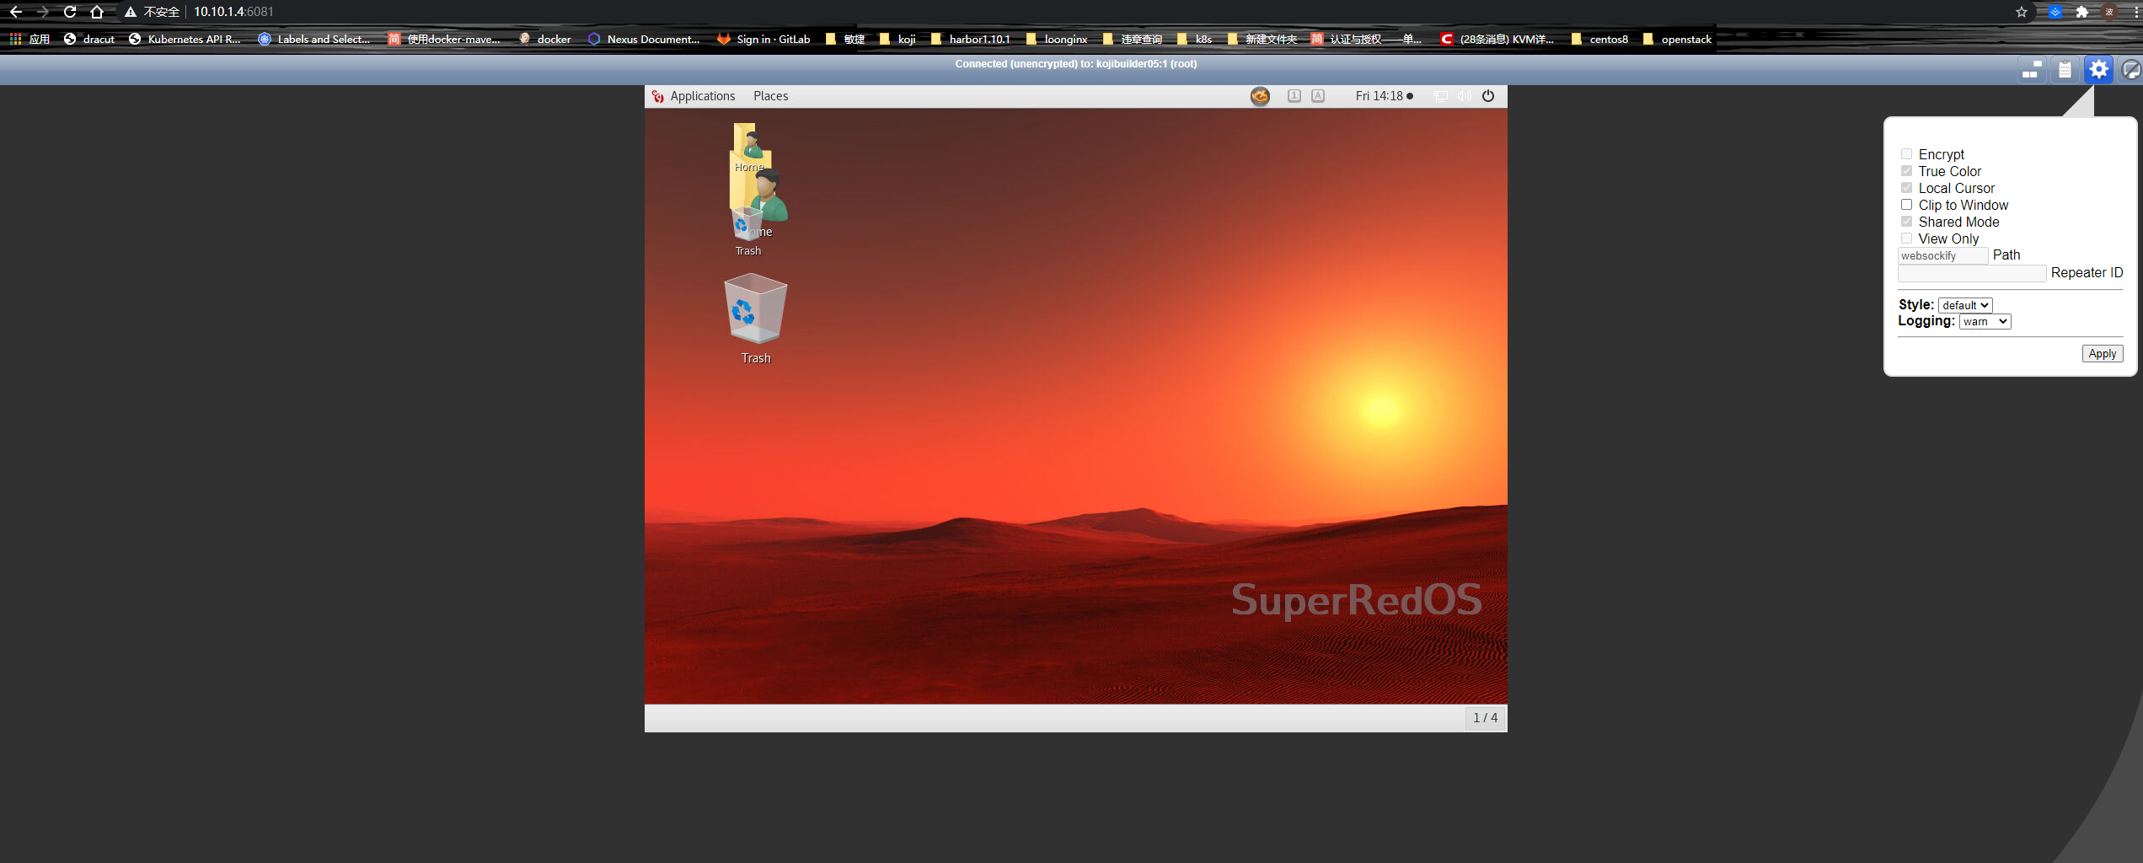This screenshot has width=2143, height=863.
Task: Click the network icon in the remote panel
Action: click(1441, 96)
